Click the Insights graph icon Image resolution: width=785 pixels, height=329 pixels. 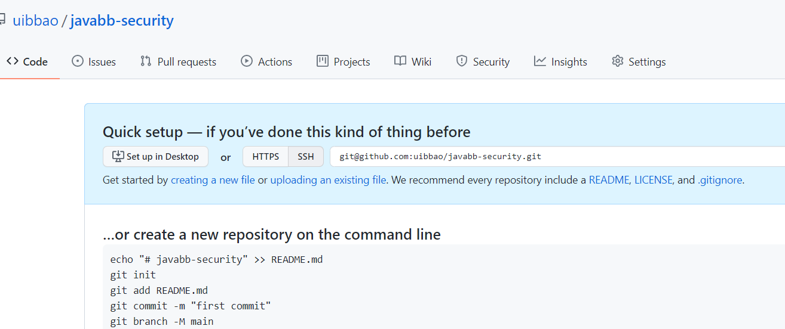pyautogui.click(x=540, y=61)
